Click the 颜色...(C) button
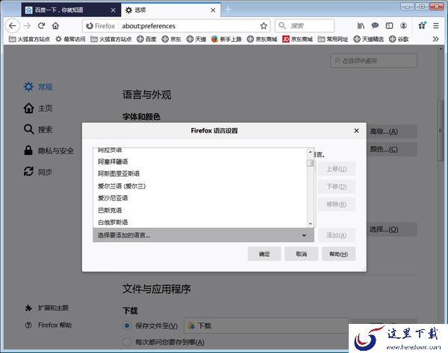Viewport: 448px width, 353px height. pos(392,149)
